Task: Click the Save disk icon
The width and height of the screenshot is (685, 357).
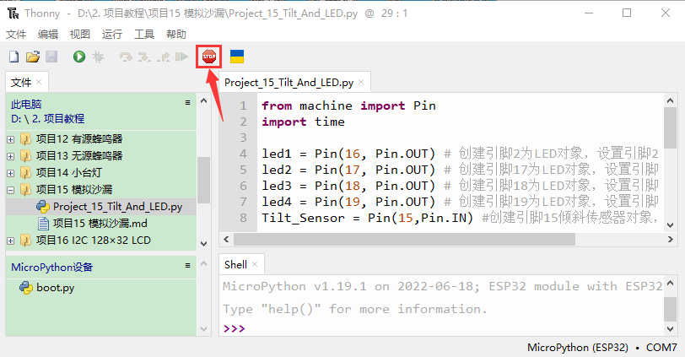Action: (x=51, y=57)
